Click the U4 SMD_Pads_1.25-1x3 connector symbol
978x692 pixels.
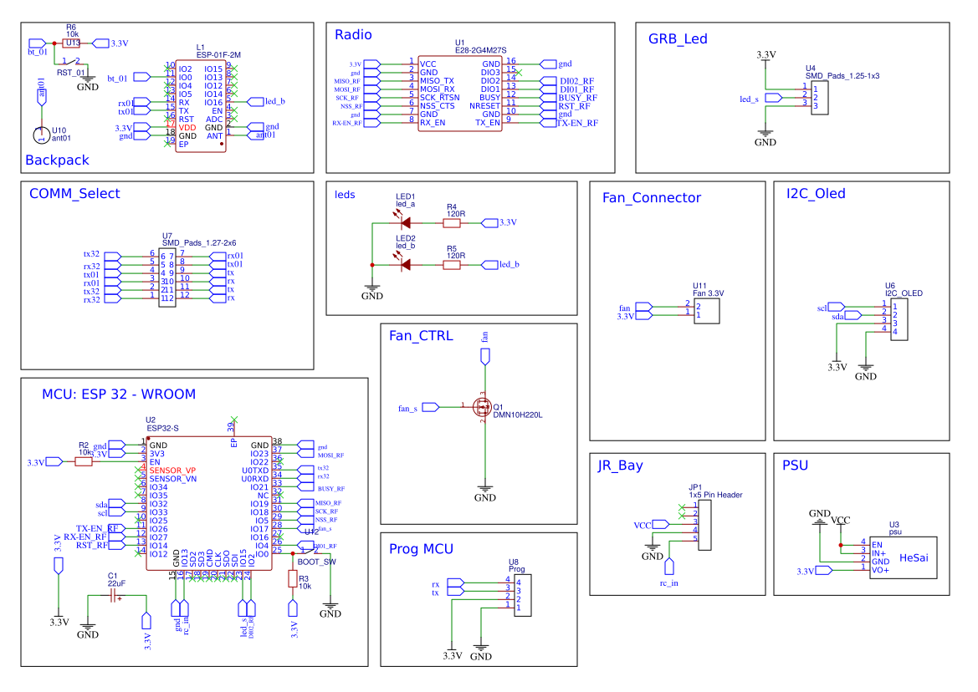[x=820, y=97]
